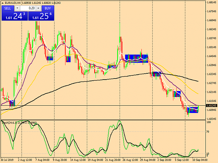
Task: Click the sell price 1.61 24 panel
Action: (x=15, y=16)
